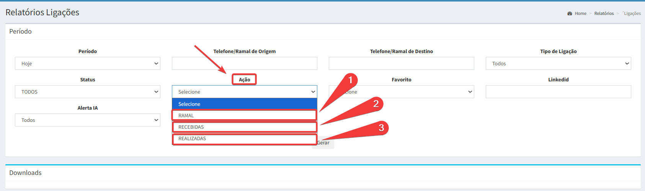Image resolution: width=645 pixels, height=191 pixels.
Task: Click the Downloads section header
Action: (25, 173)
